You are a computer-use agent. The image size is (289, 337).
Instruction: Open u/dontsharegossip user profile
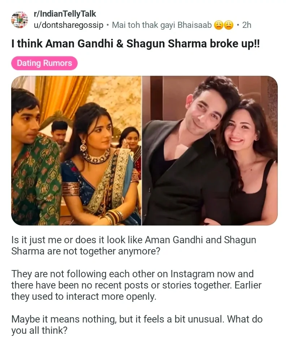pos(69,25)
